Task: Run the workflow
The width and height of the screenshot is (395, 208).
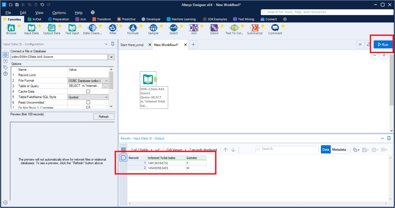Action: [x=383, y=44]
